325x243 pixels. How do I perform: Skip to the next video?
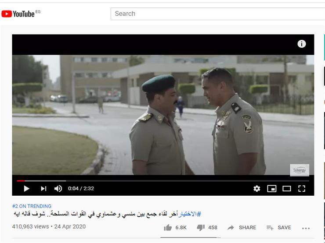43,188
